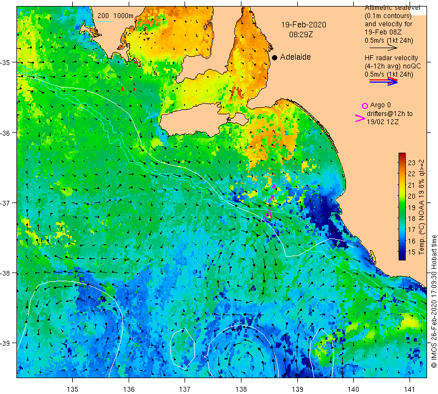Click the latitude axis label '-39'
Screen dimensions: 438x394
point(5,343)
